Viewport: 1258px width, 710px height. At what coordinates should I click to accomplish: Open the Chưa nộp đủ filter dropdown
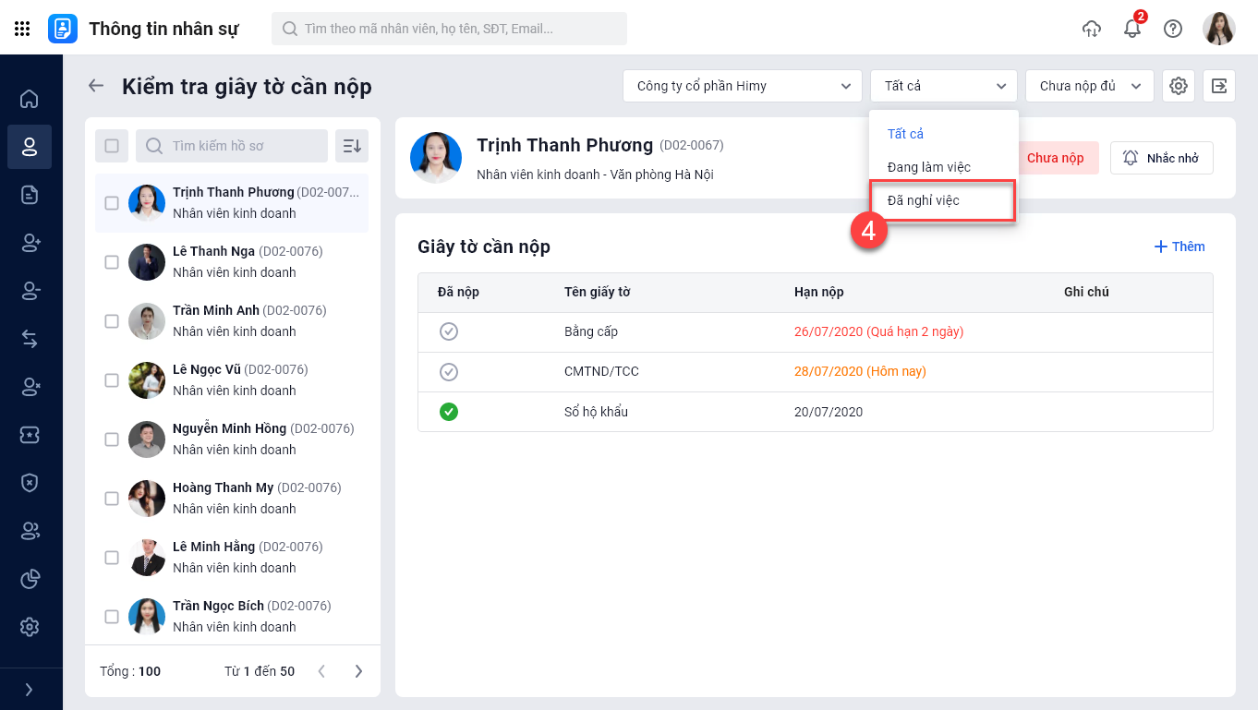1090,86
